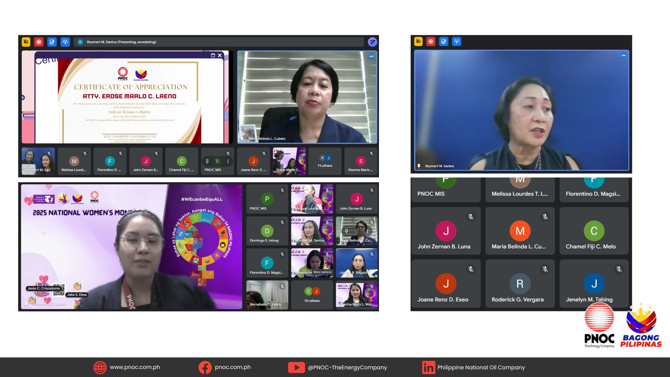The width and height of the screenshot is (670, 377).
Task: Close the certificate popup with the X icon
Action: 220,56
